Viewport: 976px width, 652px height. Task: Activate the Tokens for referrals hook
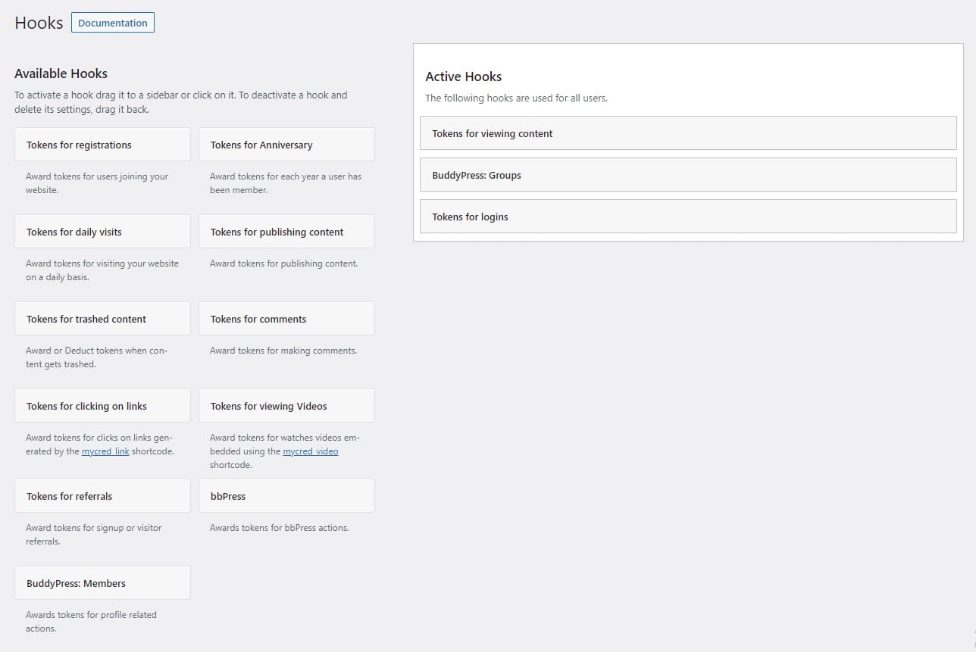(x=102, y=496)
